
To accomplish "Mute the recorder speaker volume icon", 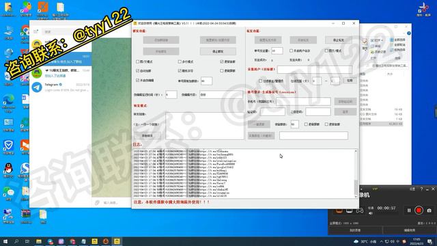I will pyautogui.click(x=370, y=213).
